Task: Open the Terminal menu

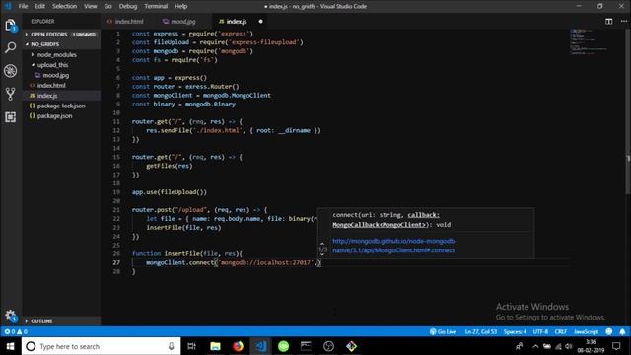Action: click(x=156, y=6)
